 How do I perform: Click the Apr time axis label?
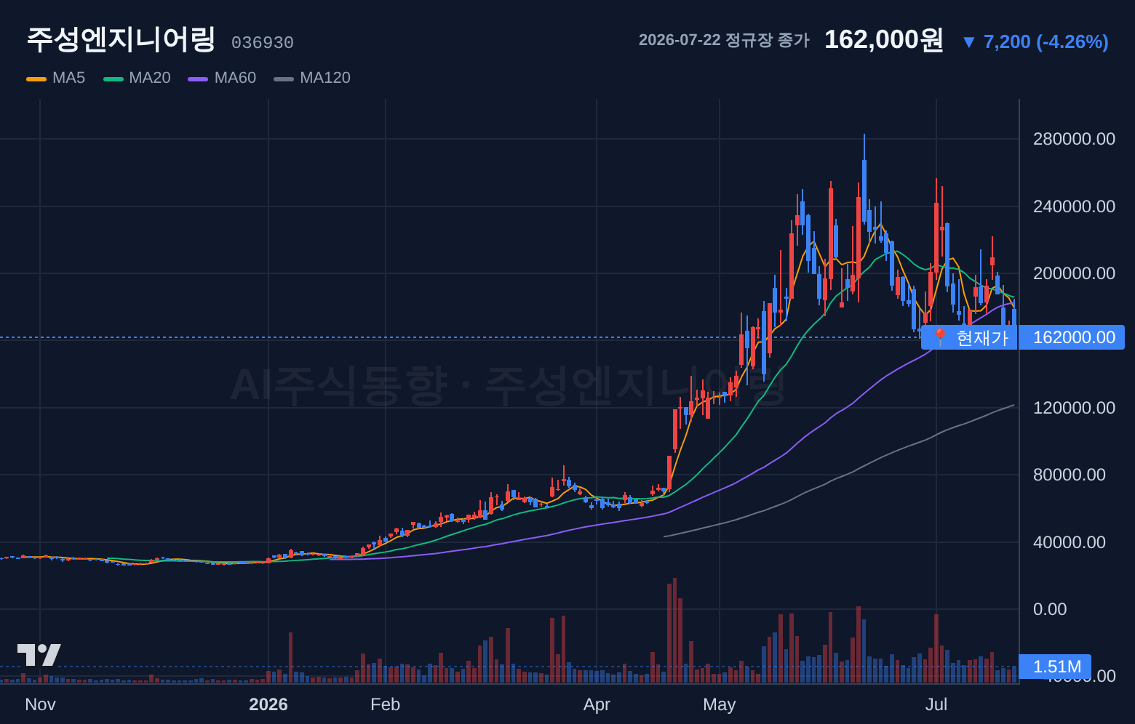597,704
